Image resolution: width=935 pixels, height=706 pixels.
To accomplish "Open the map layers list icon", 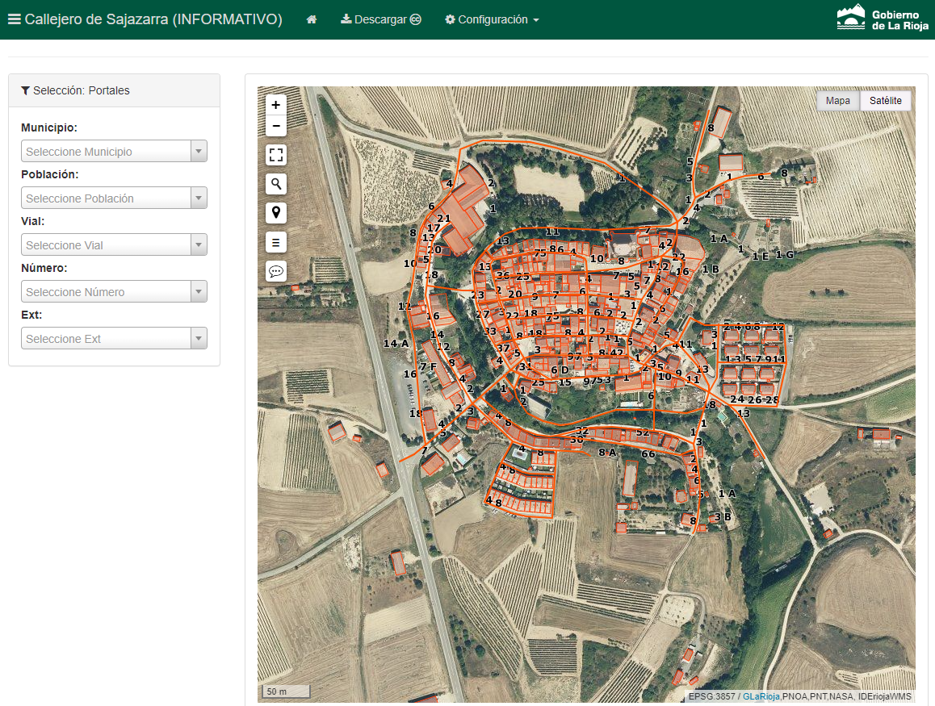I will click(276, 242).
